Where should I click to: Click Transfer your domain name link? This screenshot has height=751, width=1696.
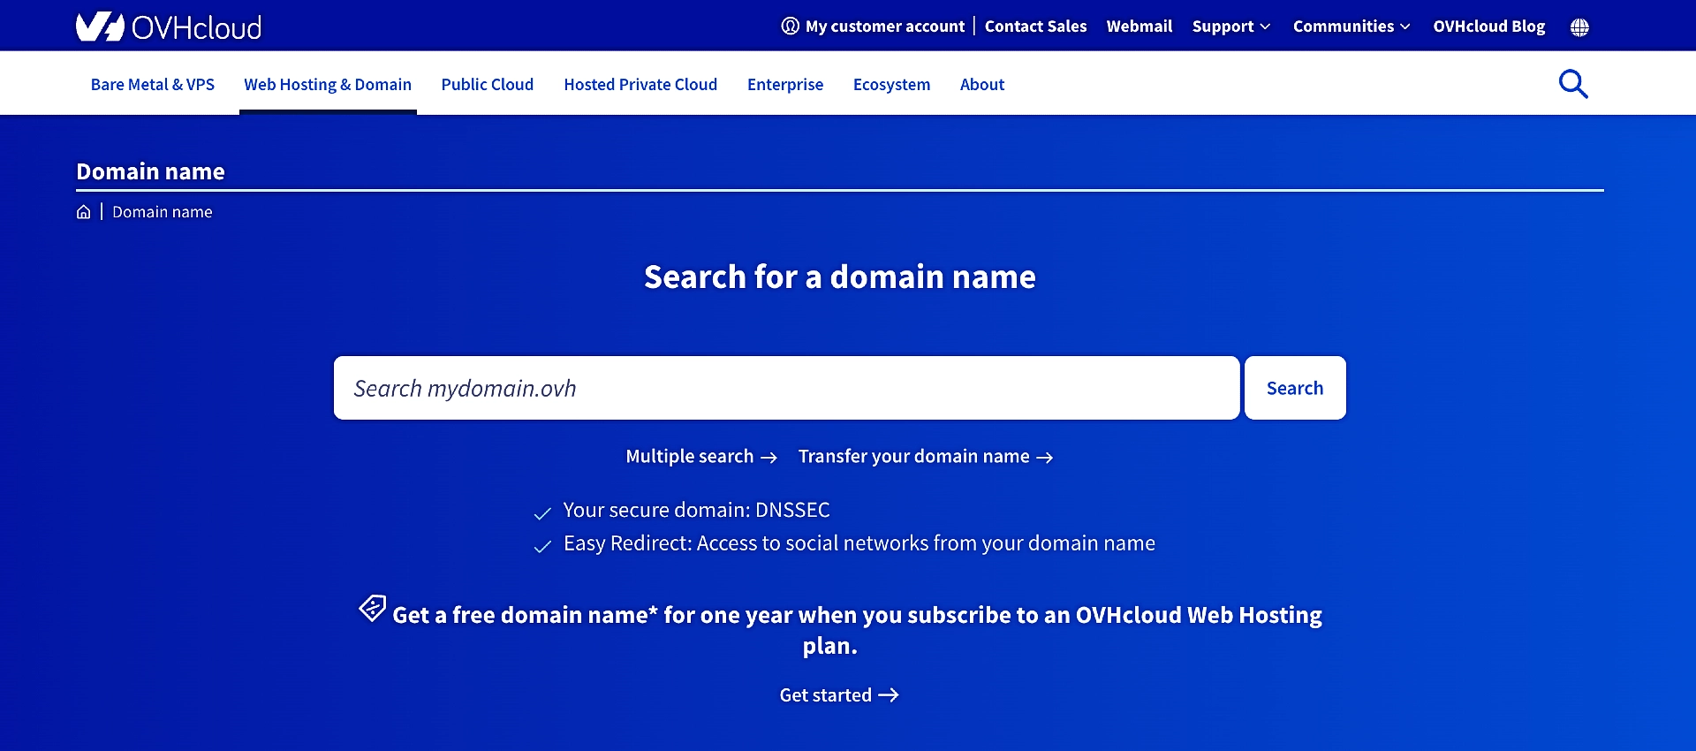pos(926,457)
